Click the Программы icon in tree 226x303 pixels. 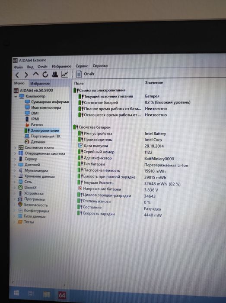point(20,199)
